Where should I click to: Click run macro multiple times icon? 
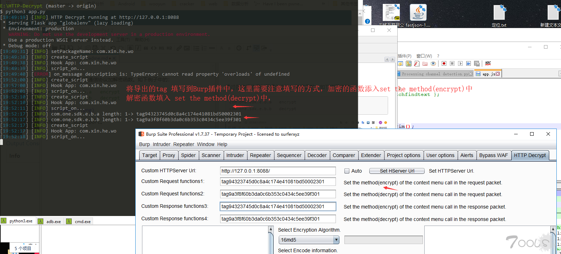coord(468,64)
